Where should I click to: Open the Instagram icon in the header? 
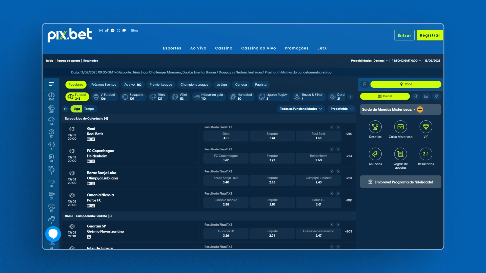tap(101, 30)
